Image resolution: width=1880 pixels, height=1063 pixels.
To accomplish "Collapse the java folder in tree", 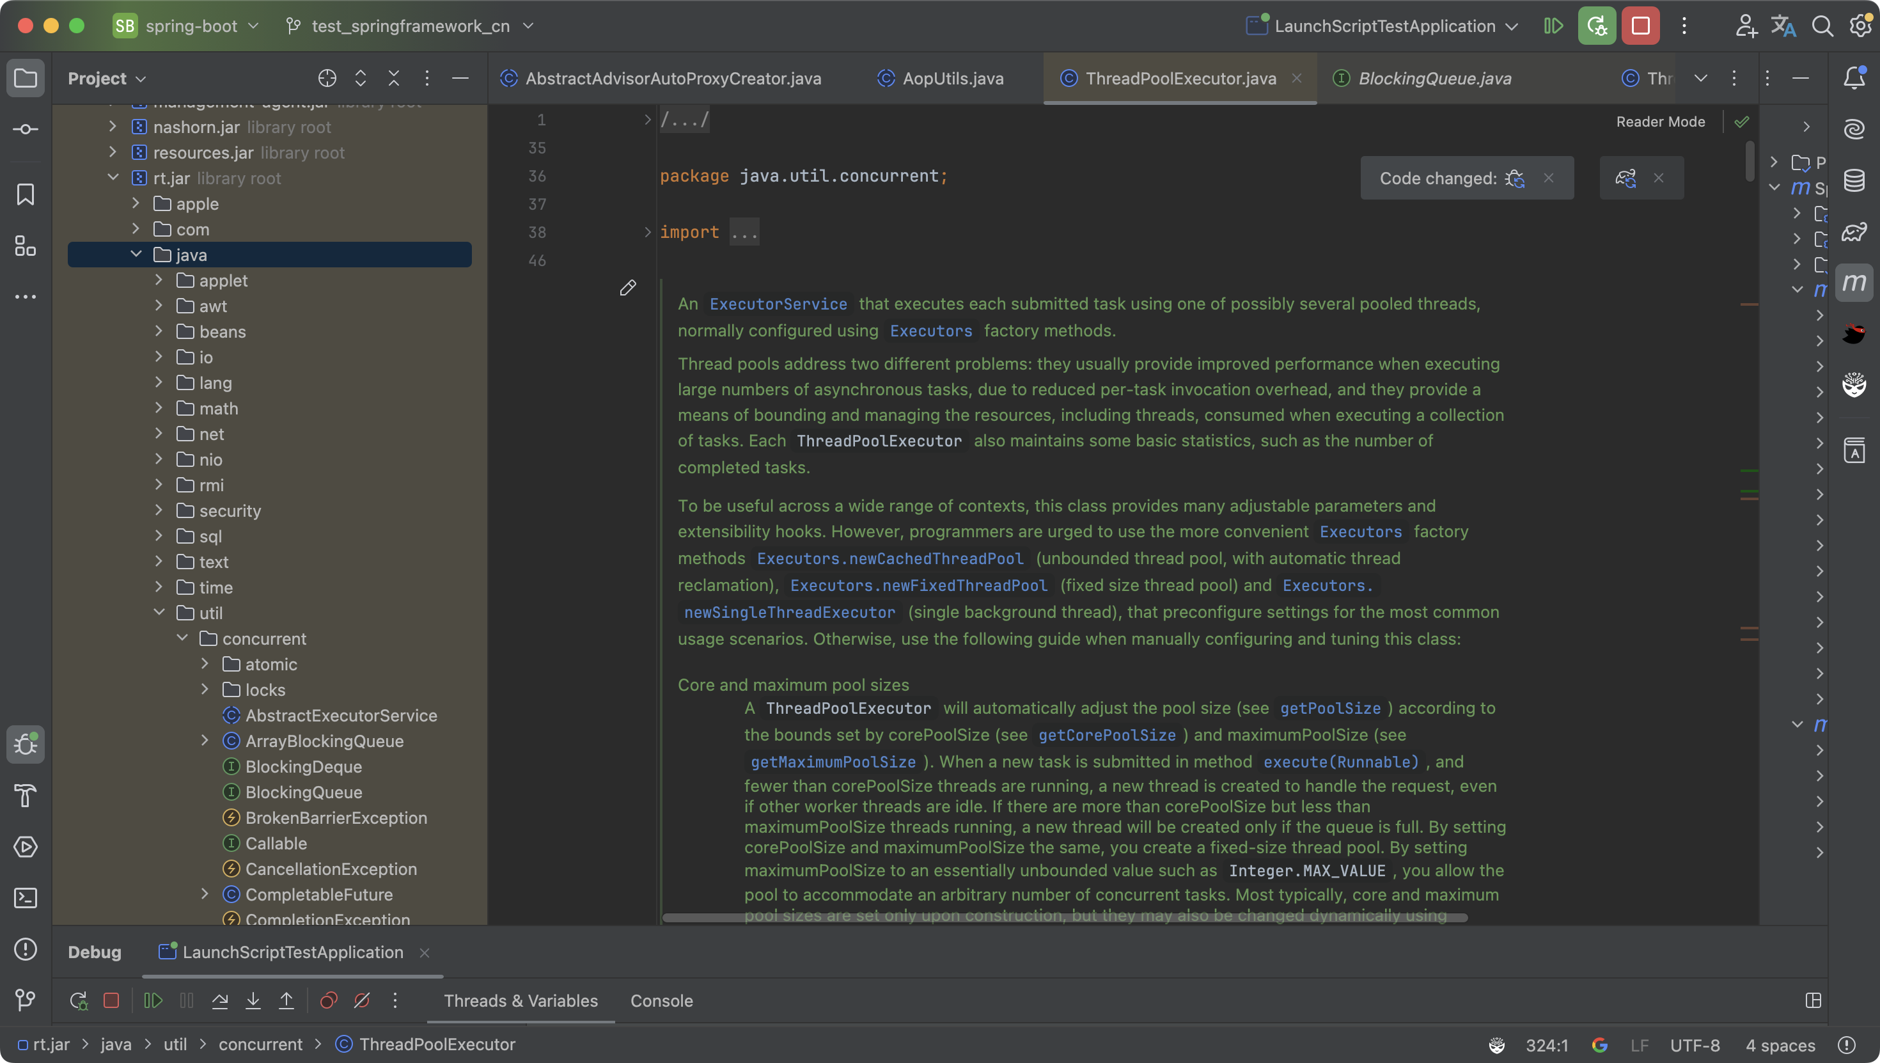I will pyautogui.click(x=136, y=255).
